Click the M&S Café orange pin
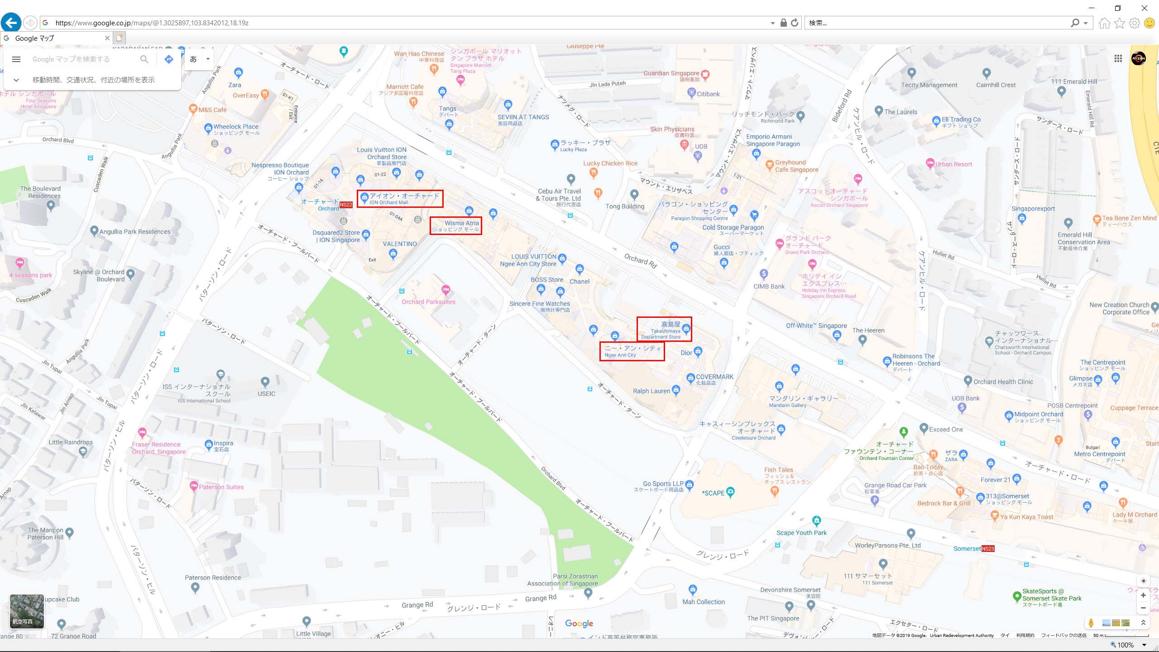Image resolution: width=1159 pixels, height=652 pixels. click(193, 109)
